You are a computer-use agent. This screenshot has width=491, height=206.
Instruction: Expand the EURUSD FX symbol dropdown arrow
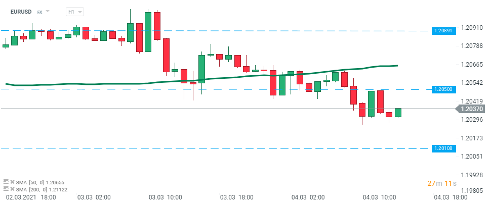(x=48, y=11)
